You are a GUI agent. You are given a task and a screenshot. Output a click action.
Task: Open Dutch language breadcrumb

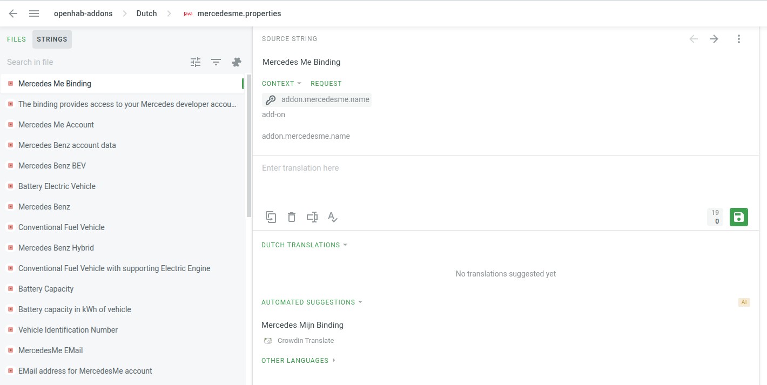146,13
